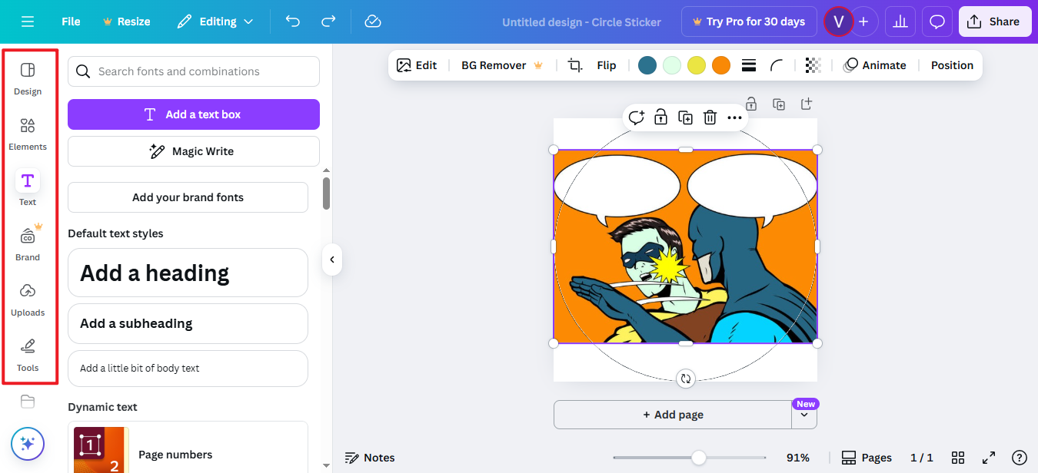Click the Add a text box button
The image size is (1038, 473).
[x=193, y=114]
